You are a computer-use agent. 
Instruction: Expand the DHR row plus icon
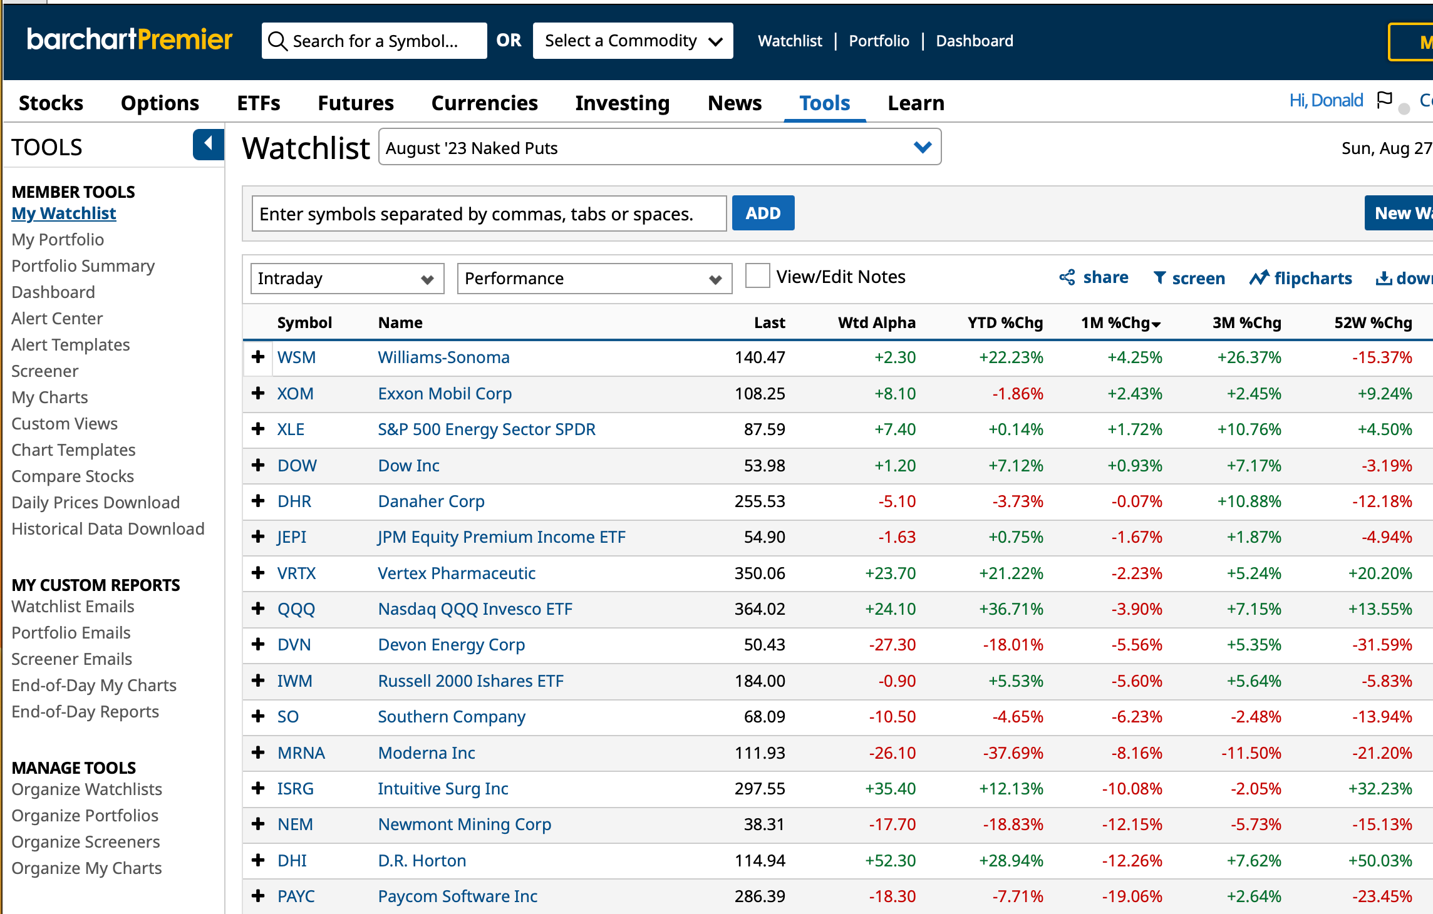click(258, 501)
